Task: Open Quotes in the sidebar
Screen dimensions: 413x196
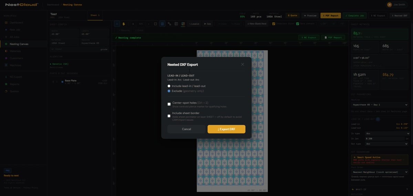Action: (x=23, y=91)
